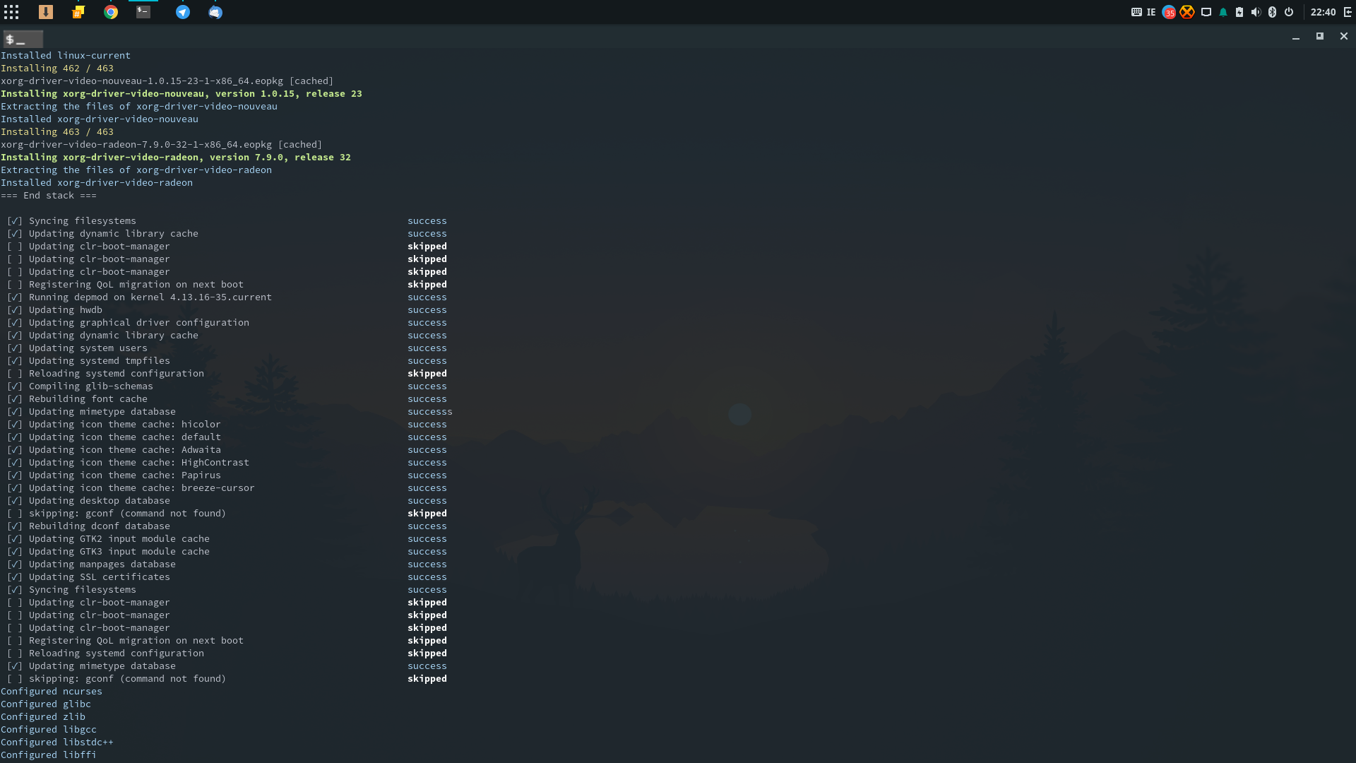Viewport: 1356px width, 763px height.
Task: Click 'Updating GTK3 input module cache'
Action: coord(119,551)
